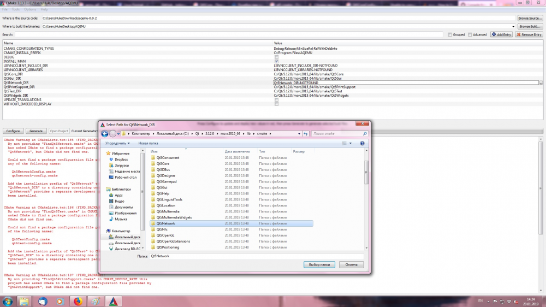Click Новая папка button
Viewport: 546px width, 307px height.
(x=148, y=143)
